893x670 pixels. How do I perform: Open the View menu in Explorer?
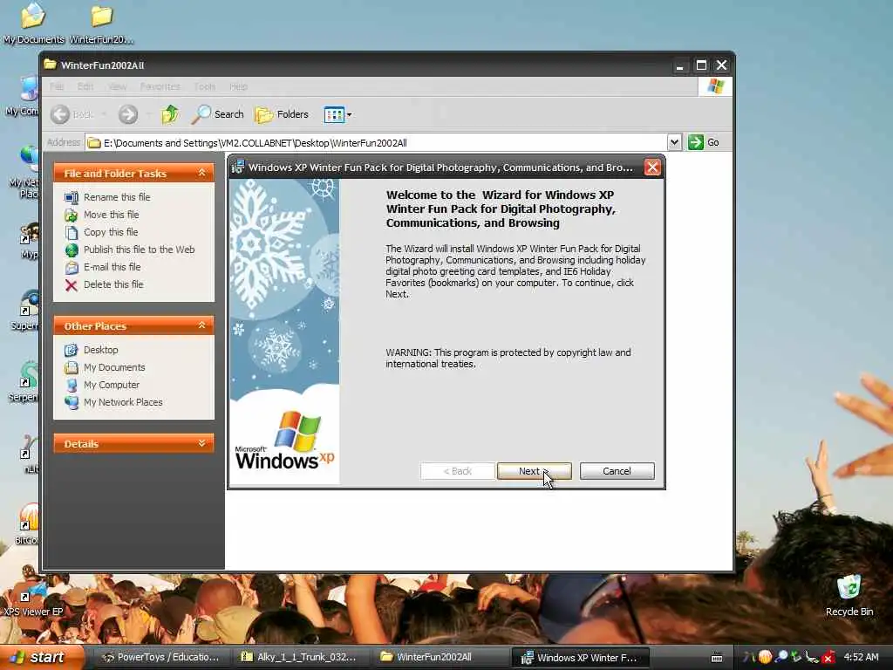118,86
